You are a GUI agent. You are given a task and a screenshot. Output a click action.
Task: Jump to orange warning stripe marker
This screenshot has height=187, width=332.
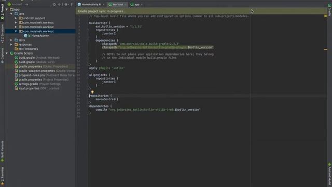point(325,49)
